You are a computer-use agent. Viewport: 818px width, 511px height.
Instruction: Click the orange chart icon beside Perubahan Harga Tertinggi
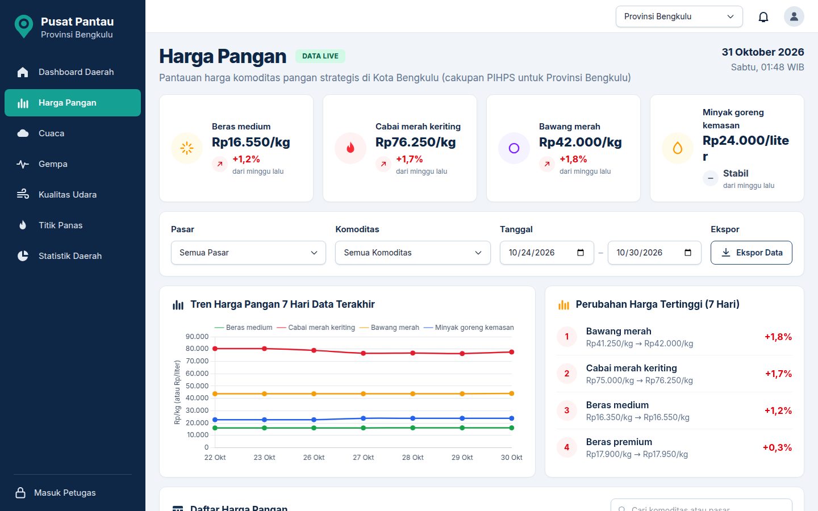click(564, 305)
